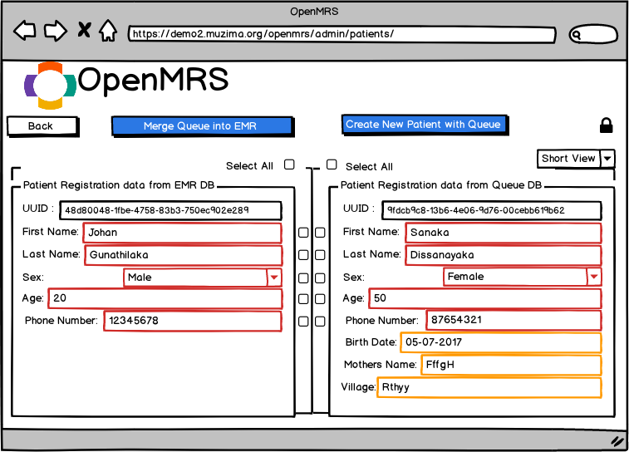Check Select All for Queue DB
This screenshot has width=629, height=452.
(x=332, y=165)
